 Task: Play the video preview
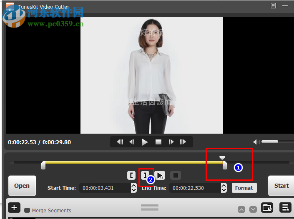(145, 142)
